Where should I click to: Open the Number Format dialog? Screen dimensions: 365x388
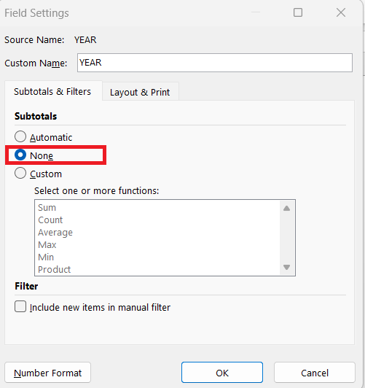pos(47,373)
